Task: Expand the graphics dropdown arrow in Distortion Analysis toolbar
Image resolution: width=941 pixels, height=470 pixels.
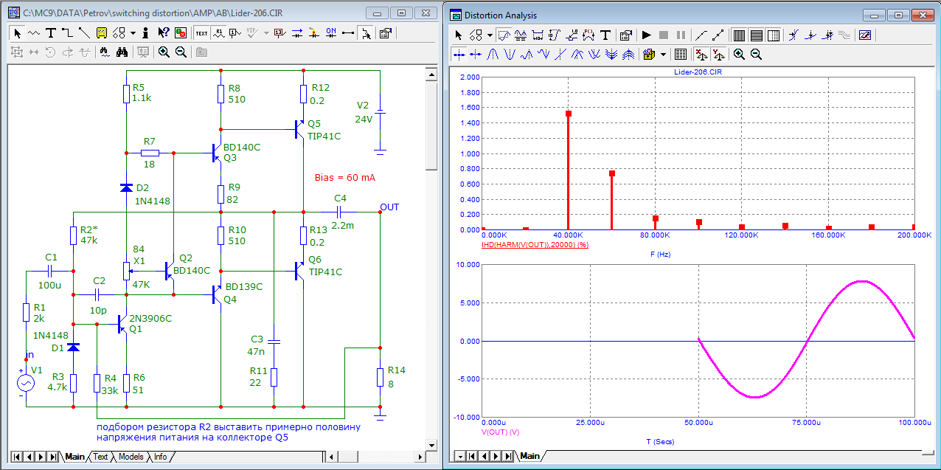Action: (x=490, y=35)
